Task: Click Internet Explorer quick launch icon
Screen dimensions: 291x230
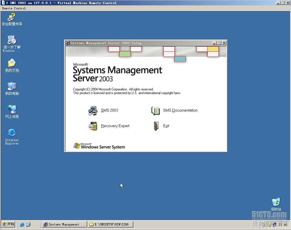Action: click(x=22, y=224)
